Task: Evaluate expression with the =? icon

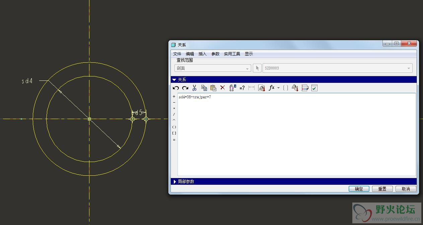Action: 242,88
